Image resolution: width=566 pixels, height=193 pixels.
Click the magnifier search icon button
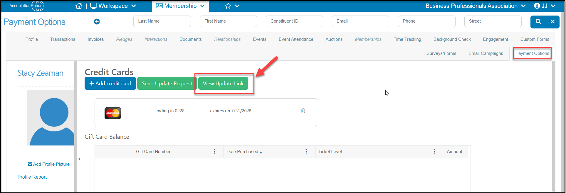coord(538,21)
